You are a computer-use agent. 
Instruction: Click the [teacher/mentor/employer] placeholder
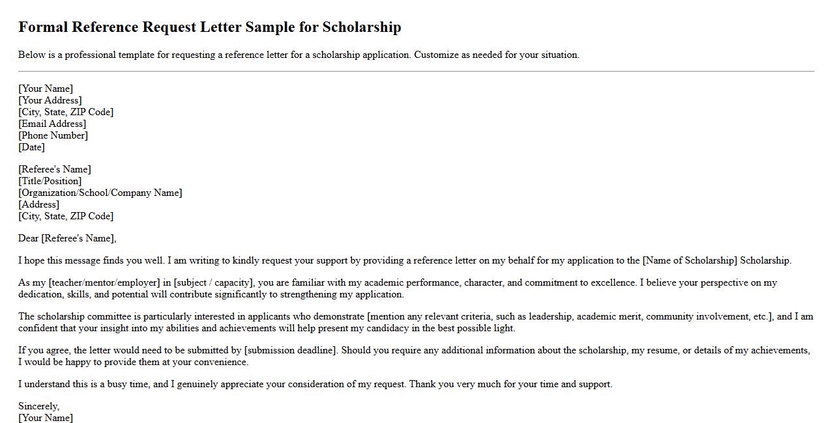[104, 282]
